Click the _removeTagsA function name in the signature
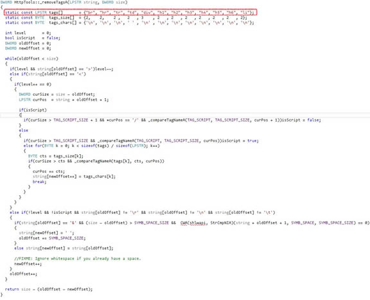This screenshot has width=370, height=300. tap(41, 3)
